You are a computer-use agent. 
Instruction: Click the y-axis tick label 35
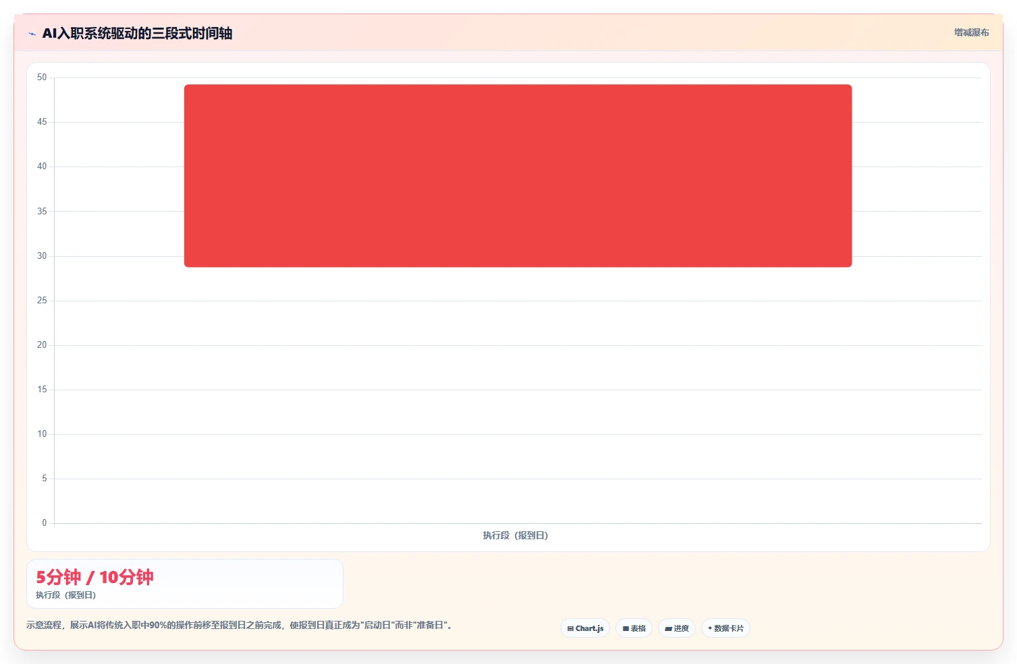pyautogui.click(x=42, y=212)
